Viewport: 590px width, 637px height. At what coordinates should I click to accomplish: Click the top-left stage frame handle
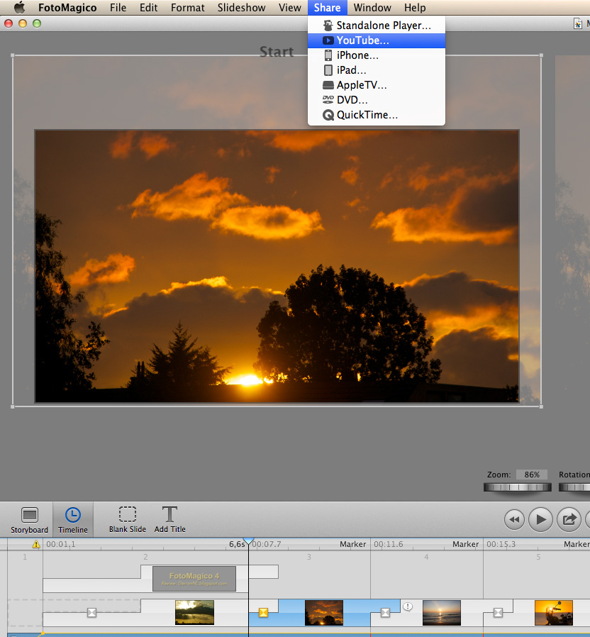(13, 55)
